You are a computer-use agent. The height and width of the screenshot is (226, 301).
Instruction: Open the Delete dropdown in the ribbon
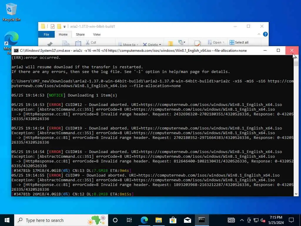point(152,44)
